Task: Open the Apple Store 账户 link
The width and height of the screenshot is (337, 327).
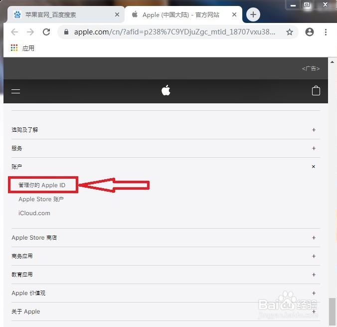Action: (41, 199)
